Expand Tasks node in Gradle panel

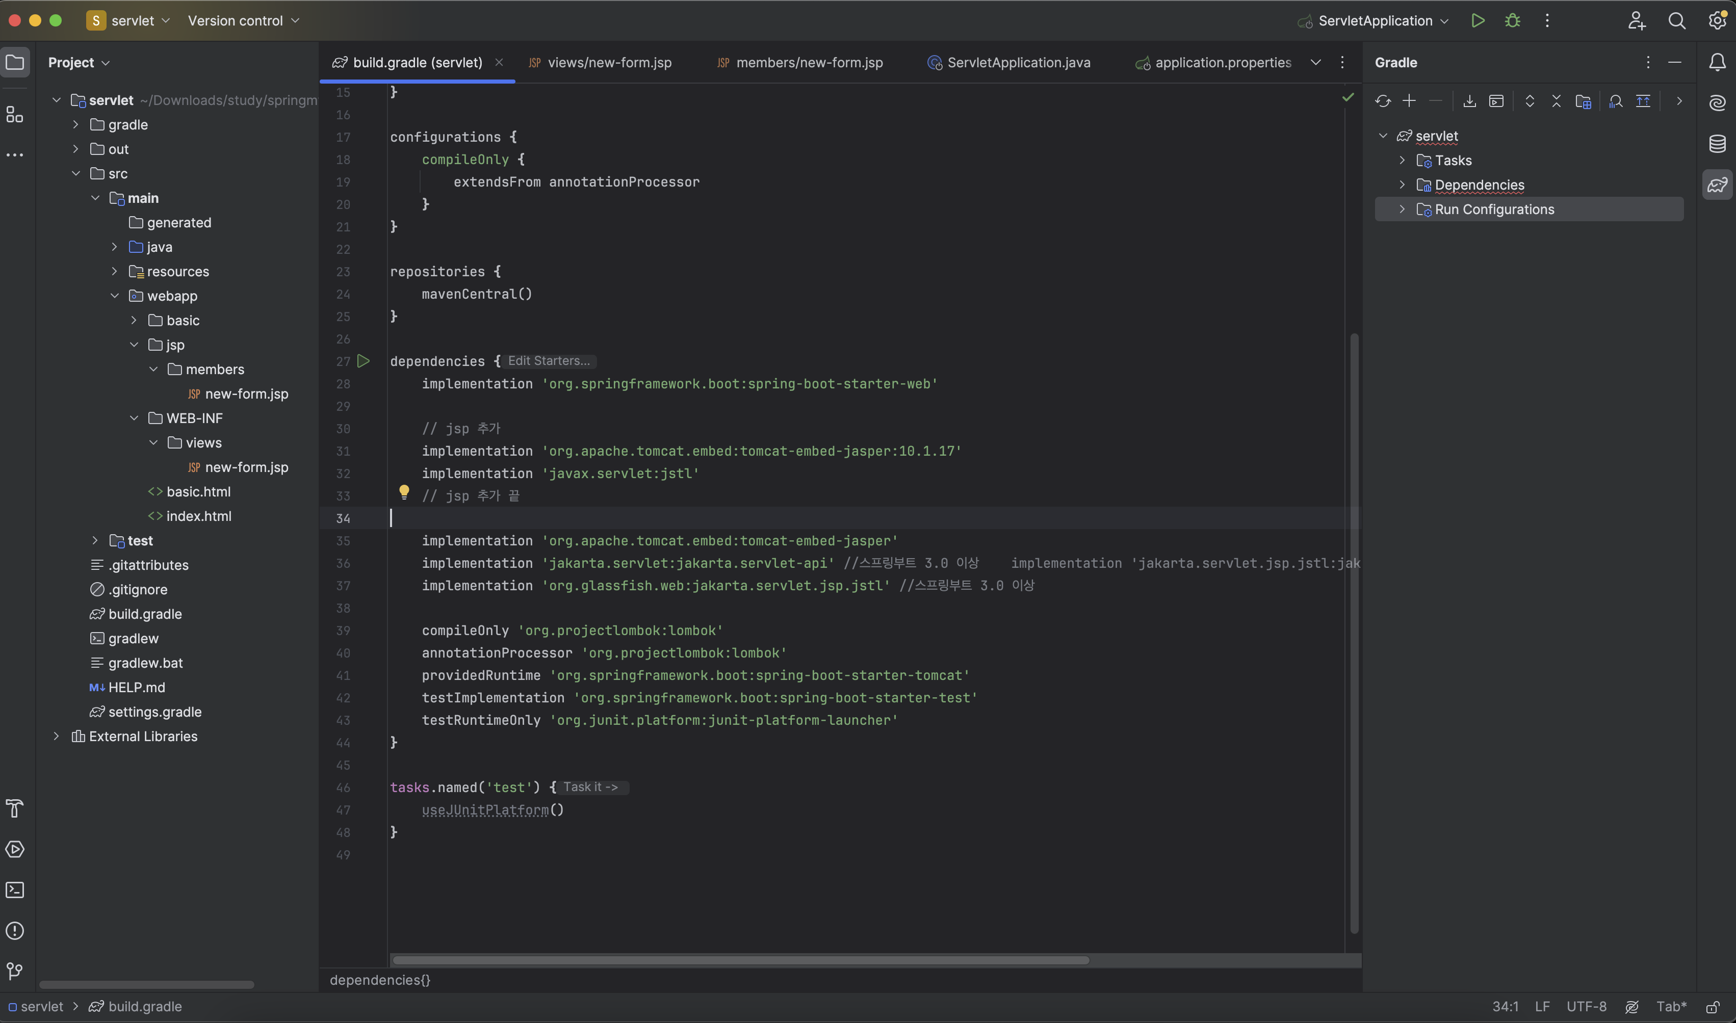click(x=1402, y=161)
